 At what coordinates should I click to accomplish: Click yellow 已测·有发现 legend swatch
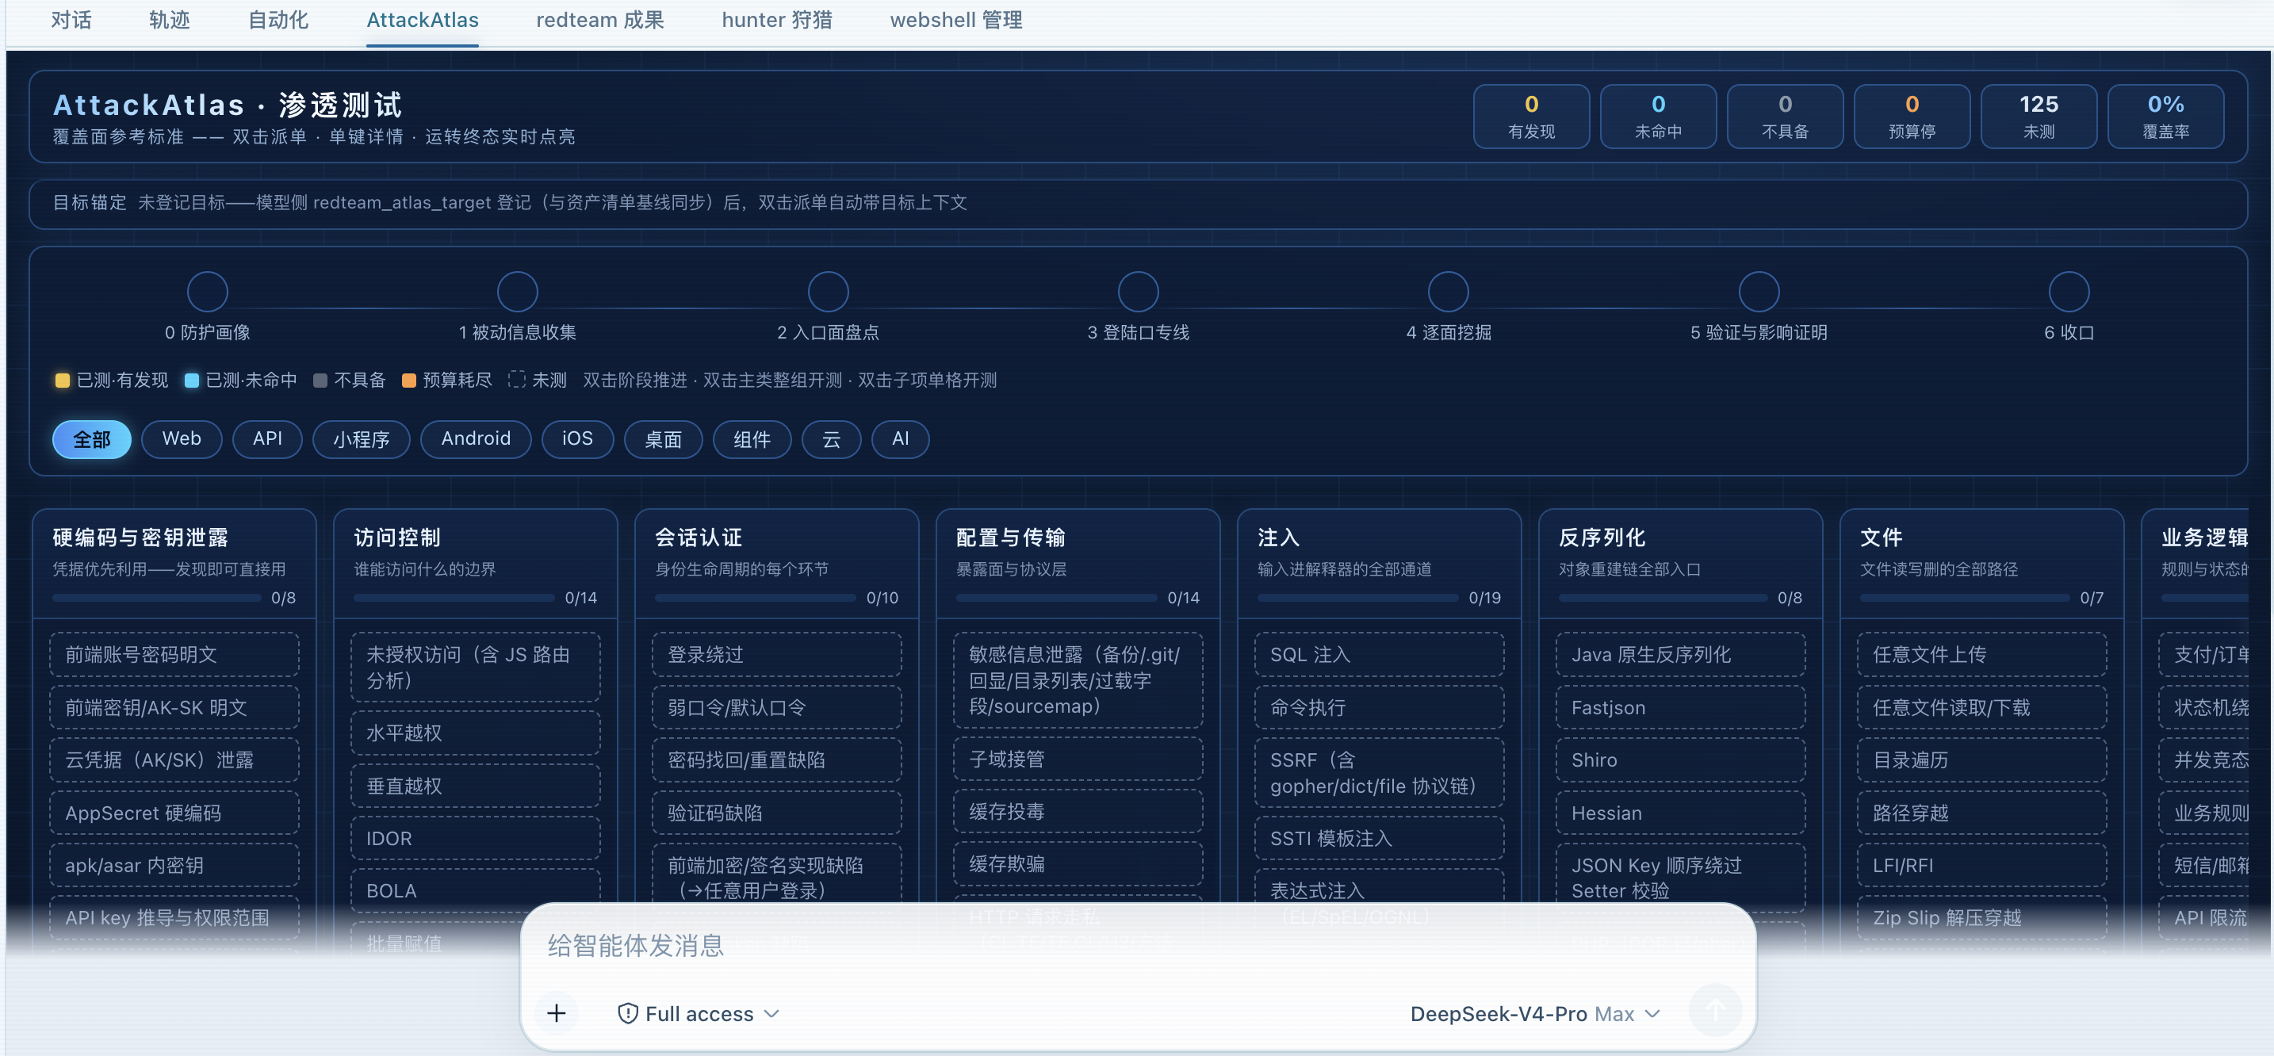point(63,381)
